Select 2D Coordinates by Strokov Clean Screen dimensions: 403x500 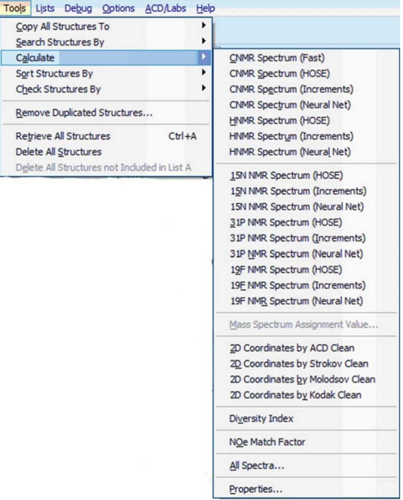pos(306,364)
